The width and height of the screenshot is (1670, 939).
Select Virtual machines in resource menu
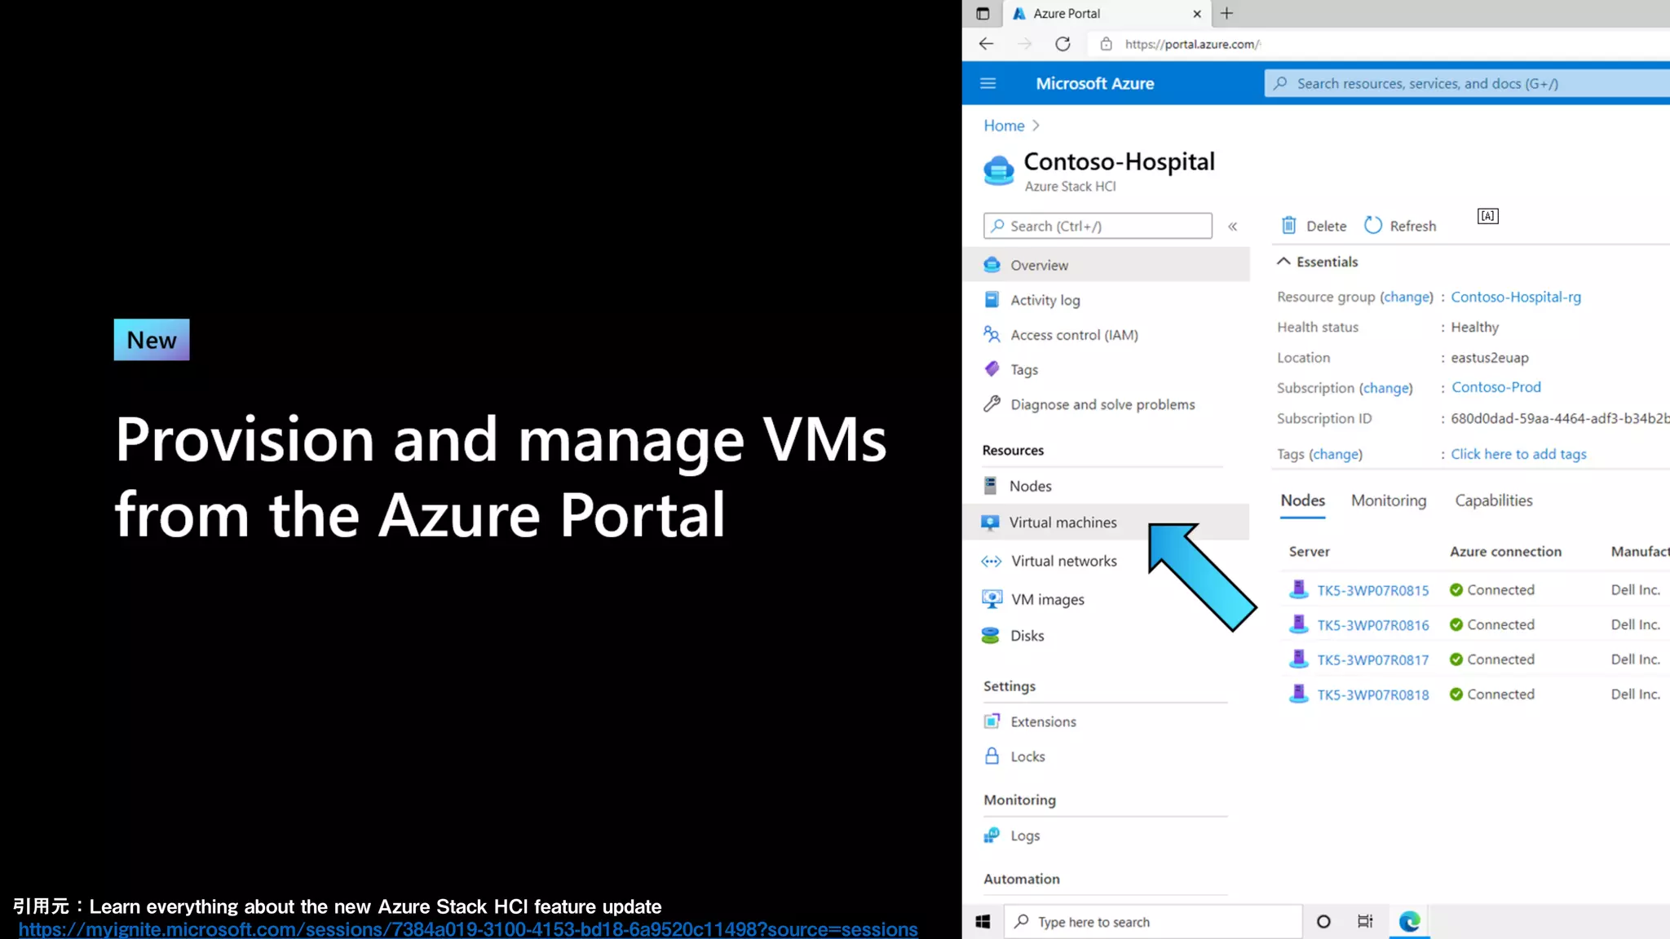[1106, 522]
